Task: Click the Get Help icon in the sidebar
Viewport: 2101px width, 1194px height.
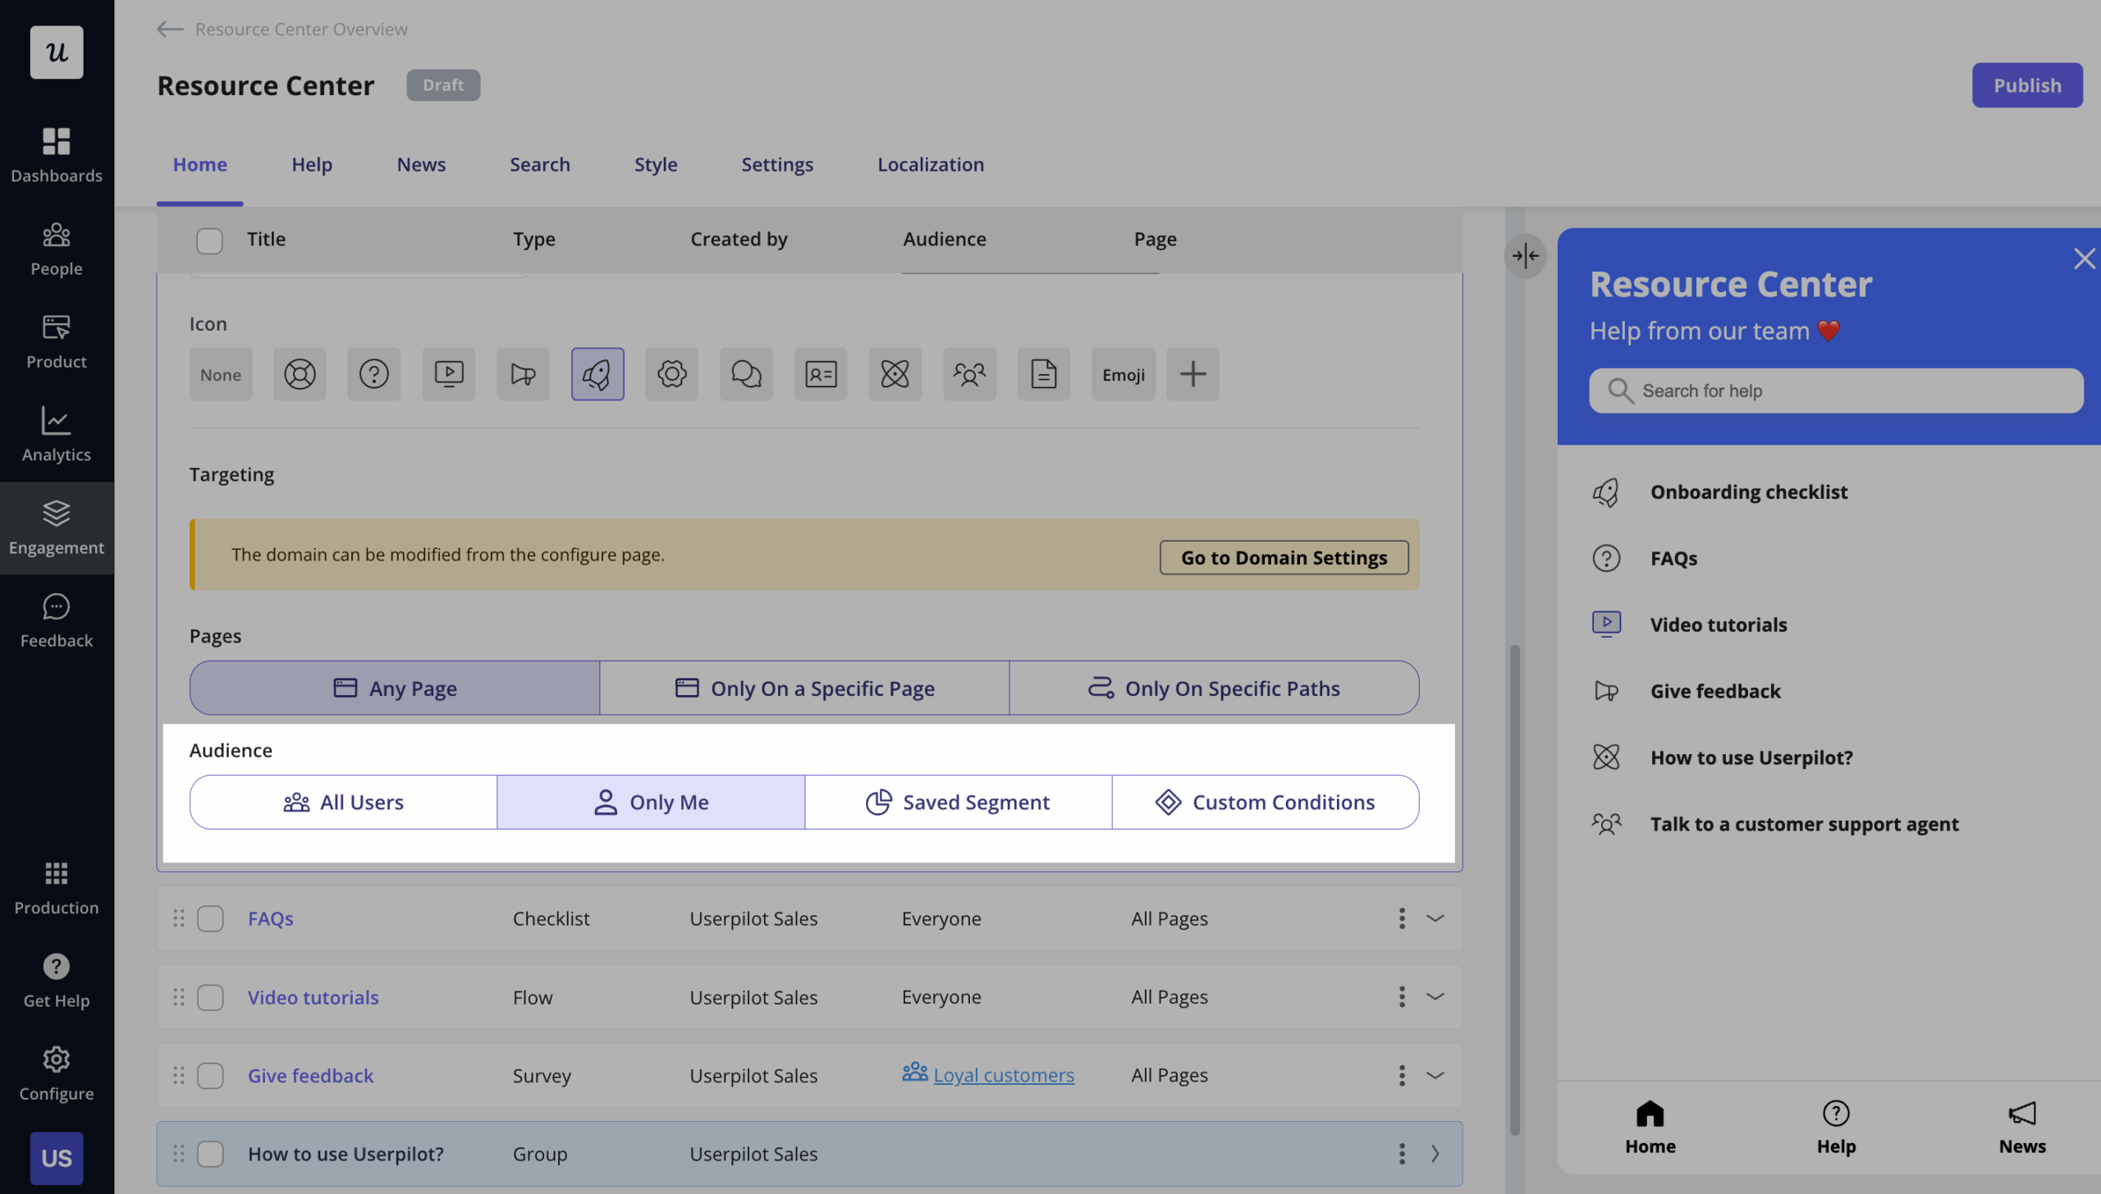Action: 56,966
